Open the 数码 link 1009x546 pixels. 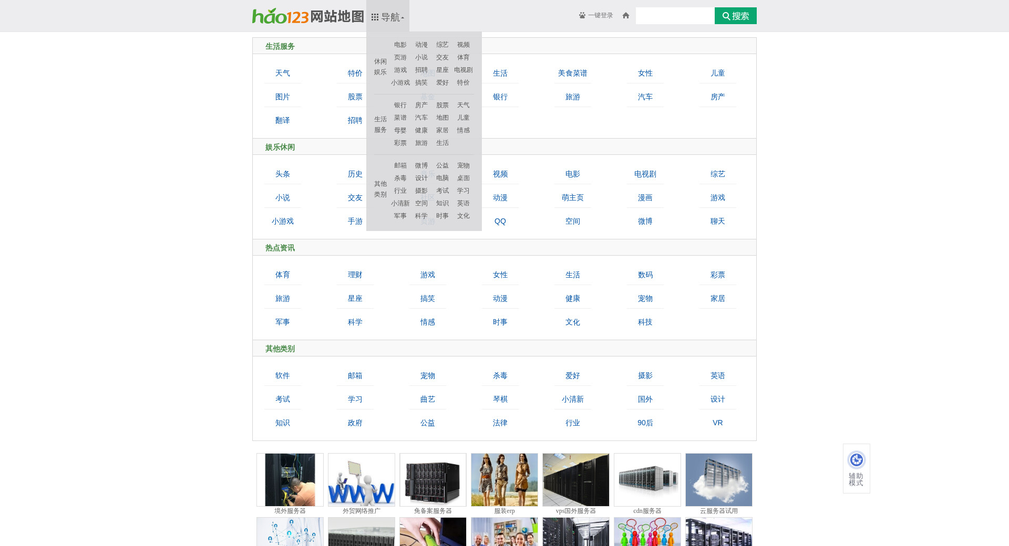[x=645, y=275]
